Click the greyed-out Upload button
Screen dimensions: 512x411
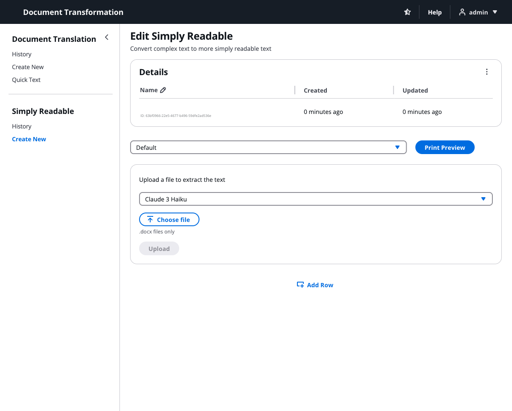pos(159,248)
